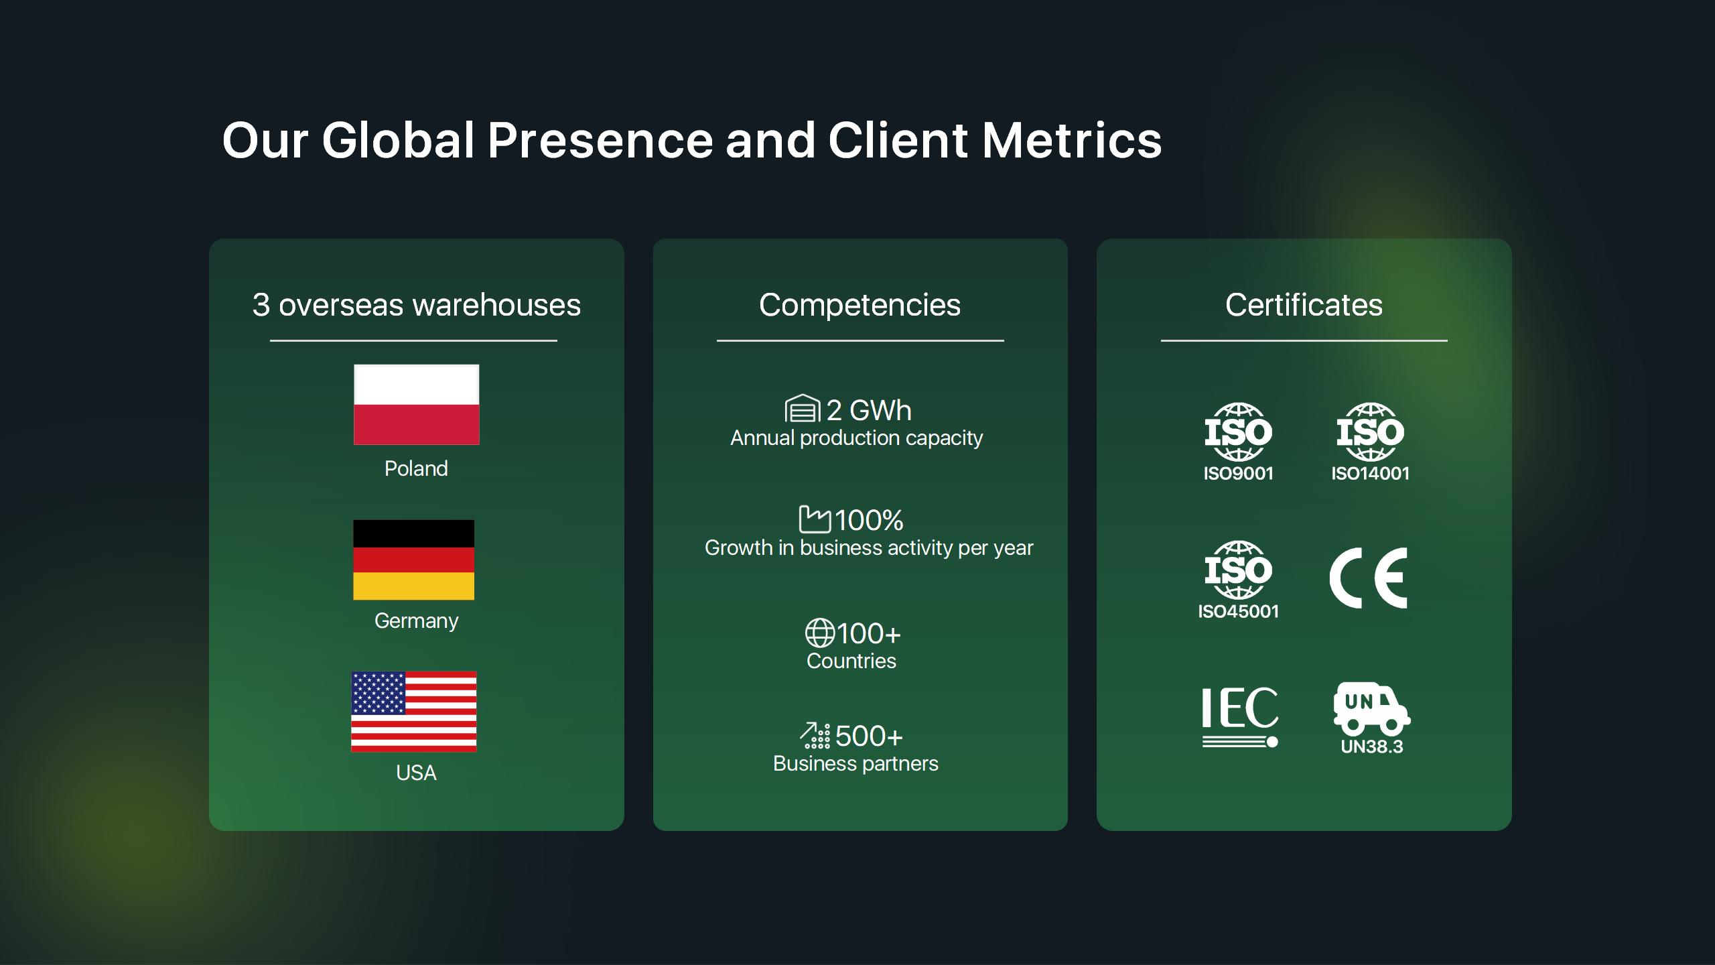Viewport: 1715px width, 965px height.
Task: Click the Poland label text
Action: pyautogui.click(x=416, y=468)
